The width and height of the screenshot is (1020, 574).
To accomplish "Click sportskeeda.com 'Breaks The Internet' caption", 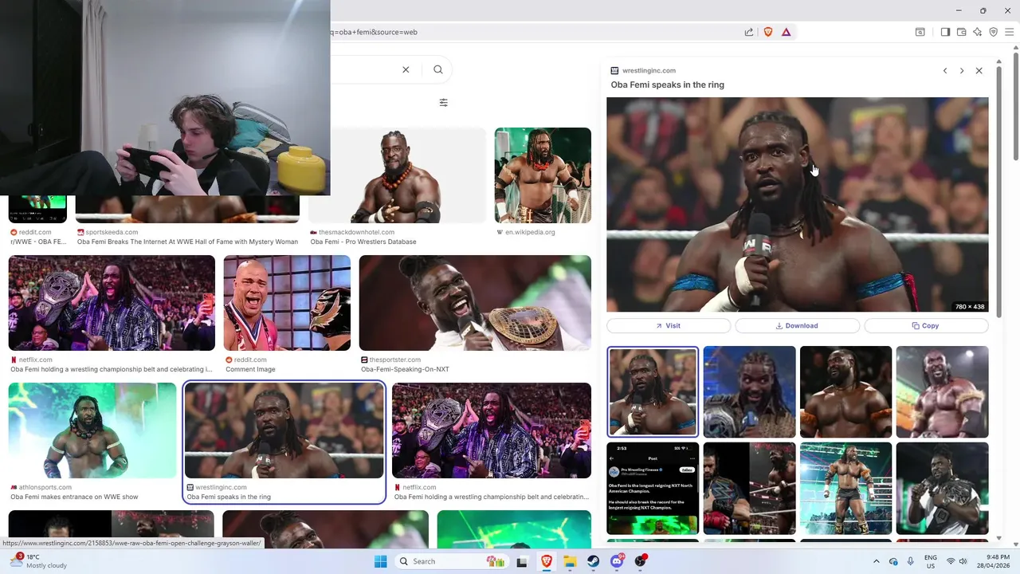I will pos(187,242).
